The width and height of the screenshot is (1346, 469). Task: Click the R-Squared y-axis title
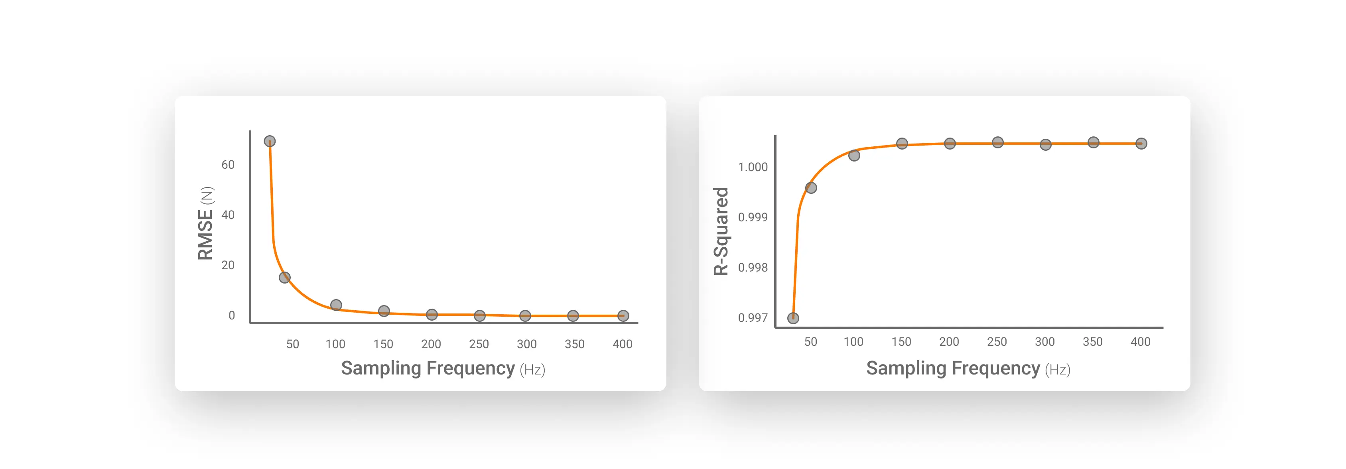pyautogui.click(x=721, y=231)
